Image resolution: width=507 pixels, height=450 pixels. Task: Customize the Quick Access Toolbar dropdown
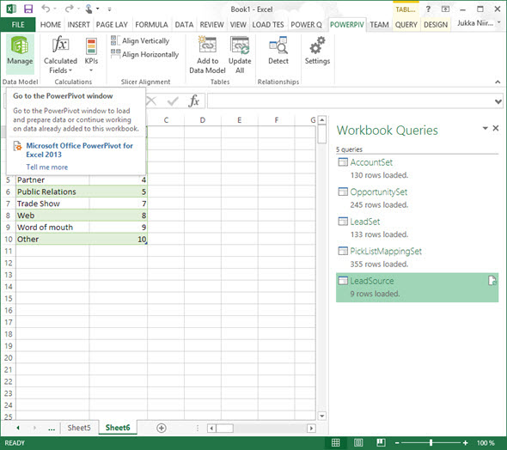[x=109, y=9]
